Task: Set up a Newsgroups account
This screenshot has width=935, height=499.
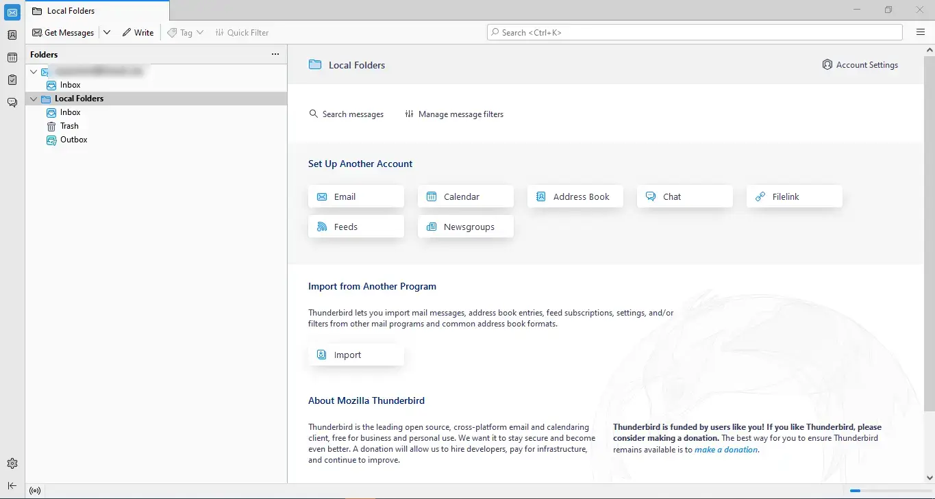Action: coord(466,227)
